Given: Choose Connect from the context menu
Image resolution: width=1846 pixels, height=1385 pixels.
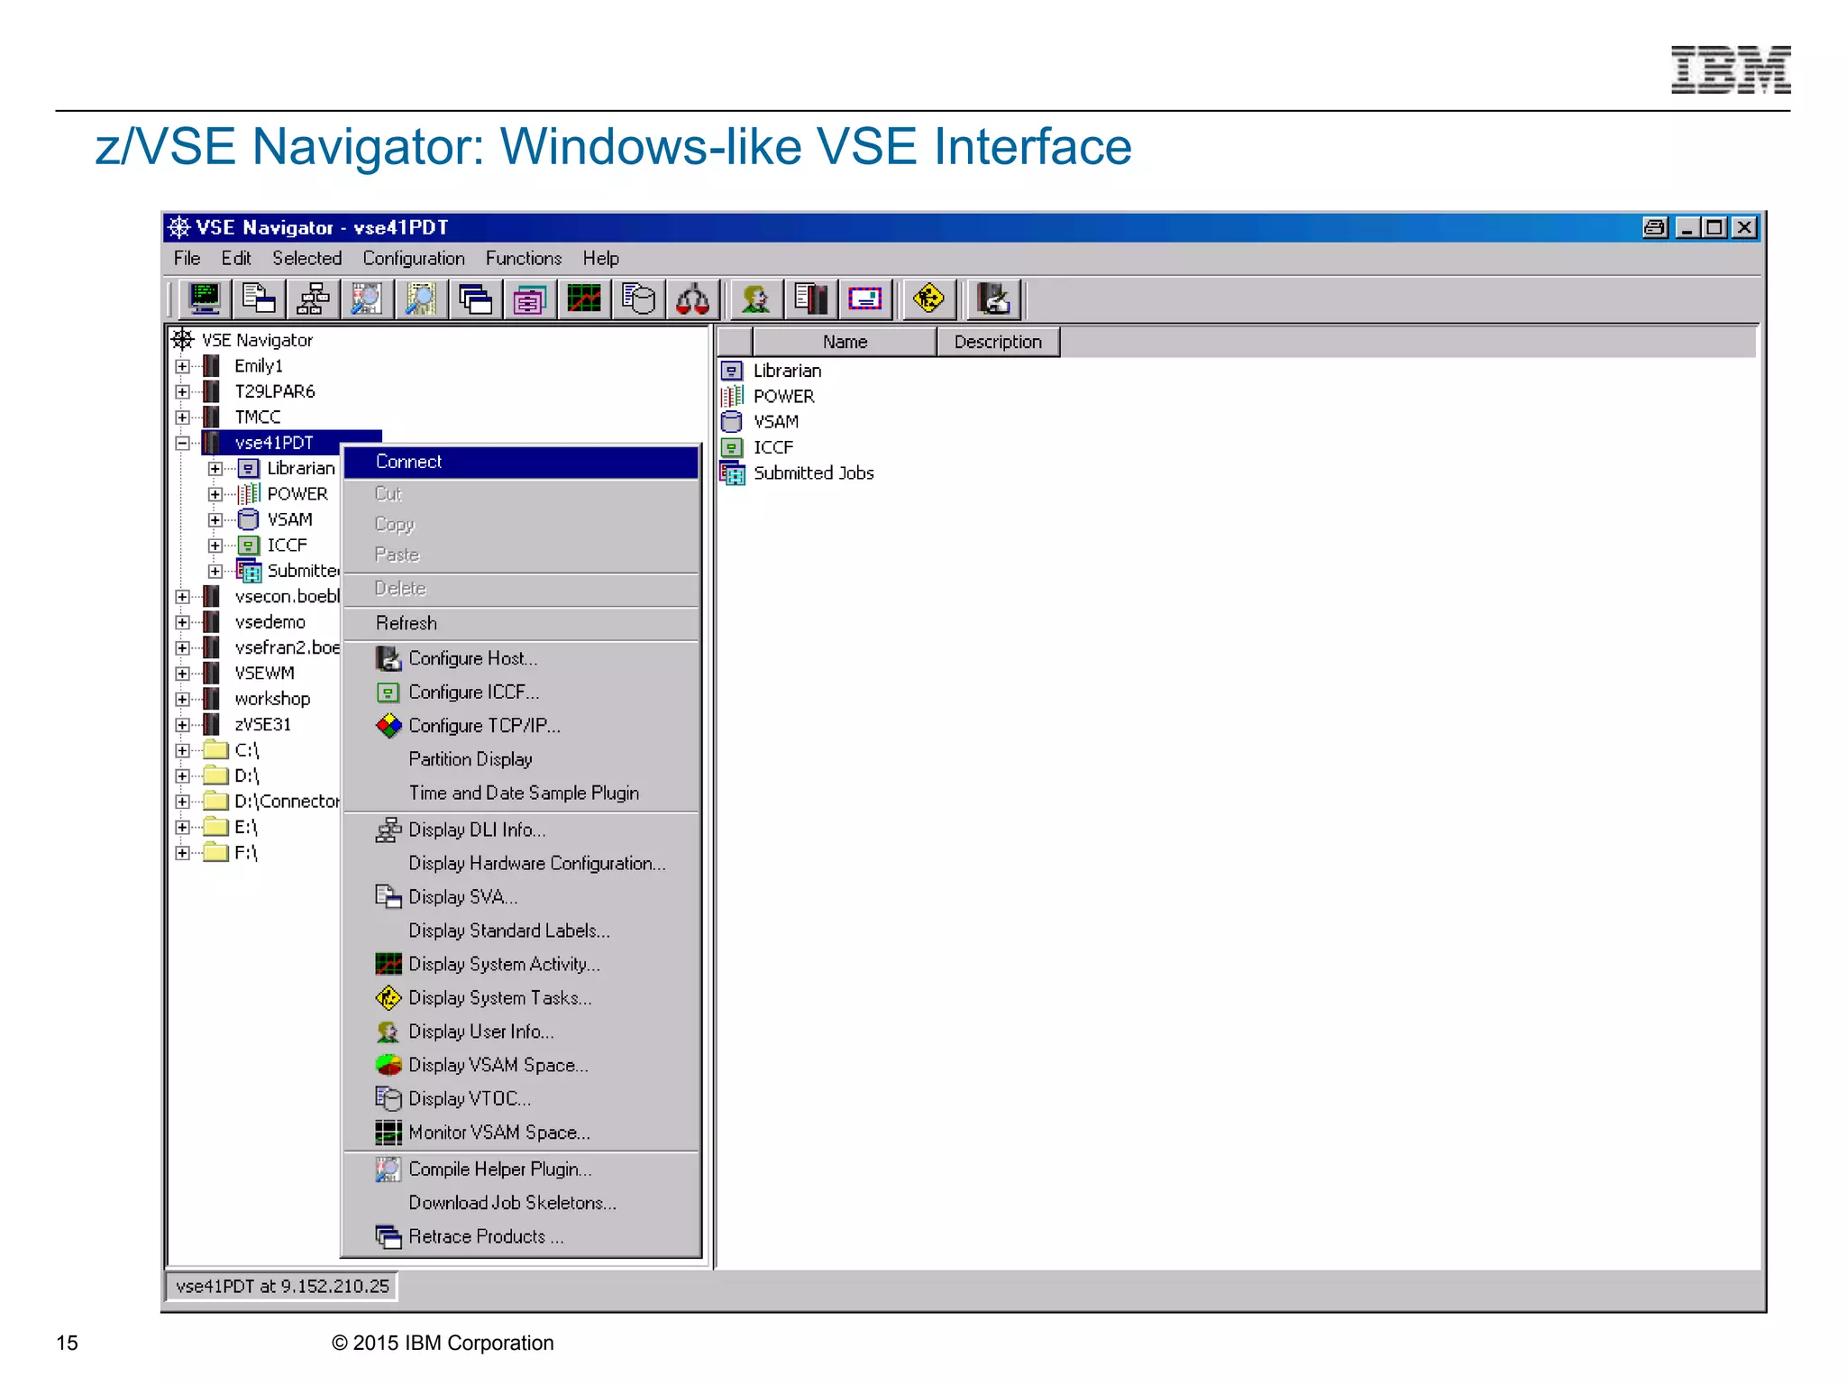Looking at the screenshot, I should 408,462.
